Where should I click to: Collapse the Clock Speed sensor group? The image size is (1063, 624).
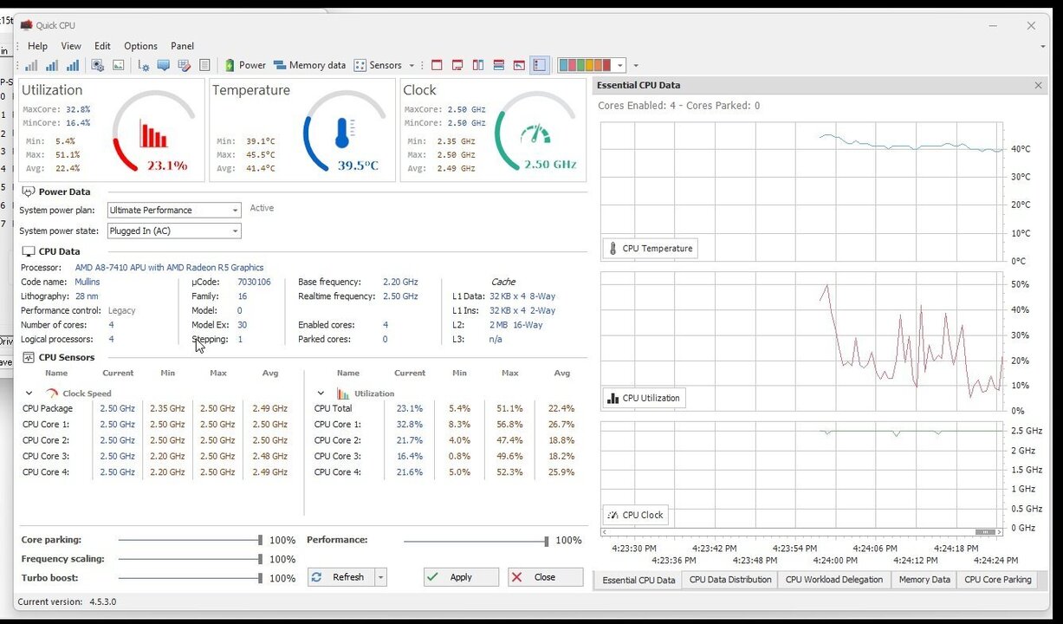point(29,393)
